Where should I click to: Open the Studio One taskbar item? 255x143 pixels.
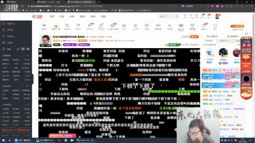(86, 140)
